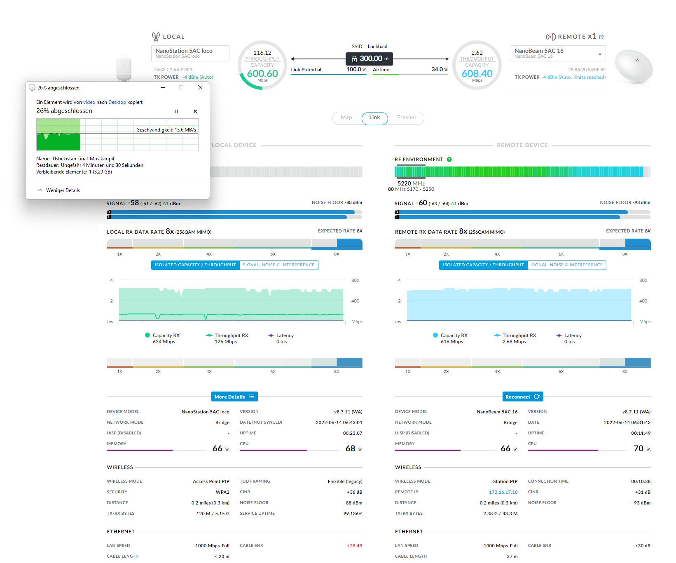The image size is (676, 563).
Task: Cancel the file copy with X icon
Action: pyautogui.click(x=195, y=111)
